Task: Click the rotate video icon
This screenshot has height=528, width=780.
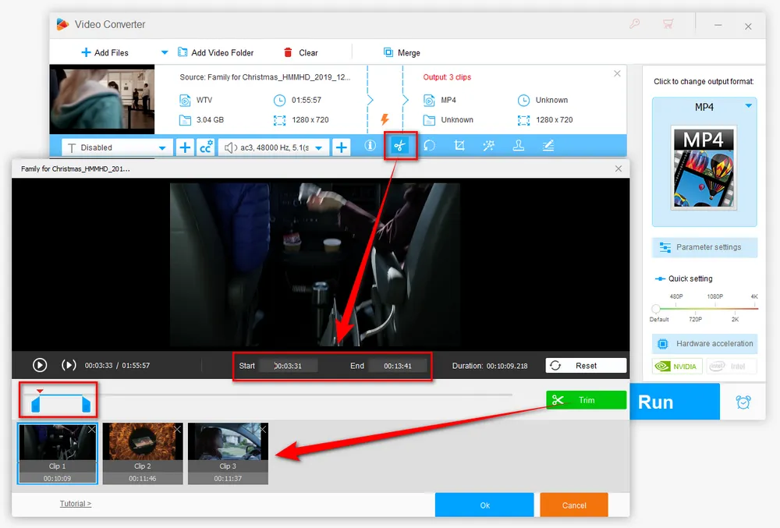Action: coord(429,146)
